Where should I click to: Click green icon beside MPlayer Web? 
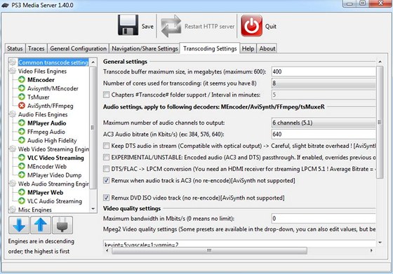point(22,193)
